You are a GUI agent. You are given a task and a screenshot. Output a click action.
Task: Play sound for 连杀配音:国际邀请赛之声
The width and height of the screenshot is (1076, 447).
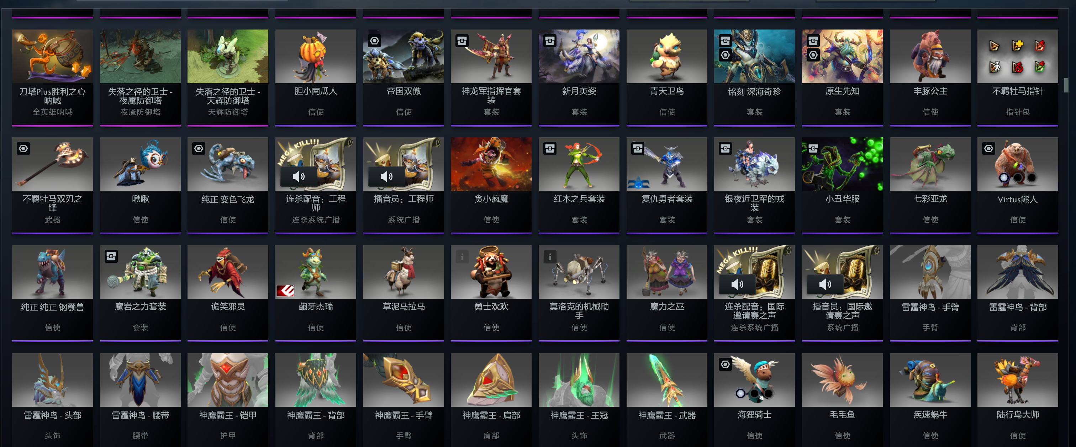click(x=737, y=284)
